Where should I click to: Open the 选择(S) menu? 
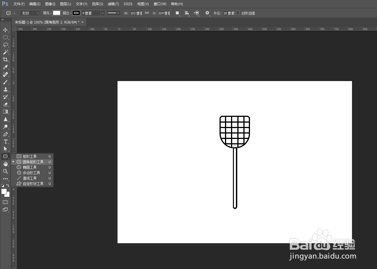tap(97, 4)
